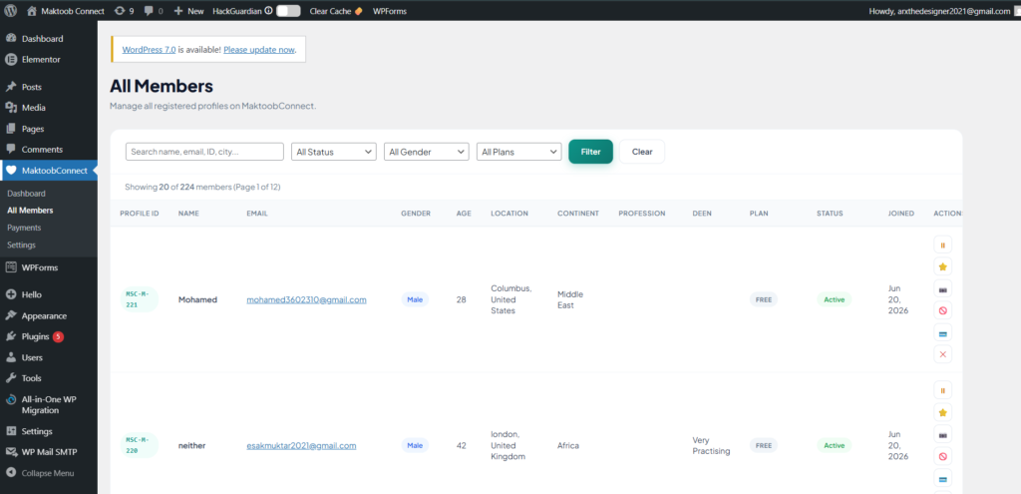Image resolution: width=1021 pixels, height=494 pixels.
Task: Open the All Gender dropdown
Action: (x=427, y=152)
